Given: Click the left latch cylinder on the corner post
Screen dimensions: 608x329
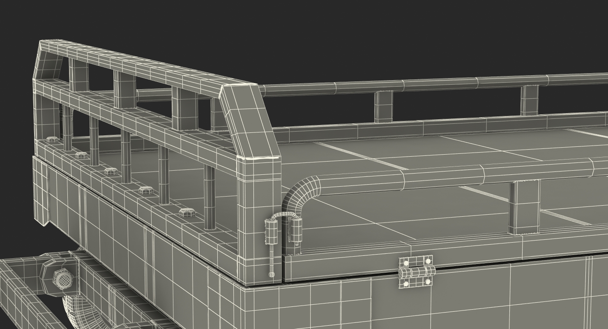Looking at the screenshot, I should pos(271,232).
